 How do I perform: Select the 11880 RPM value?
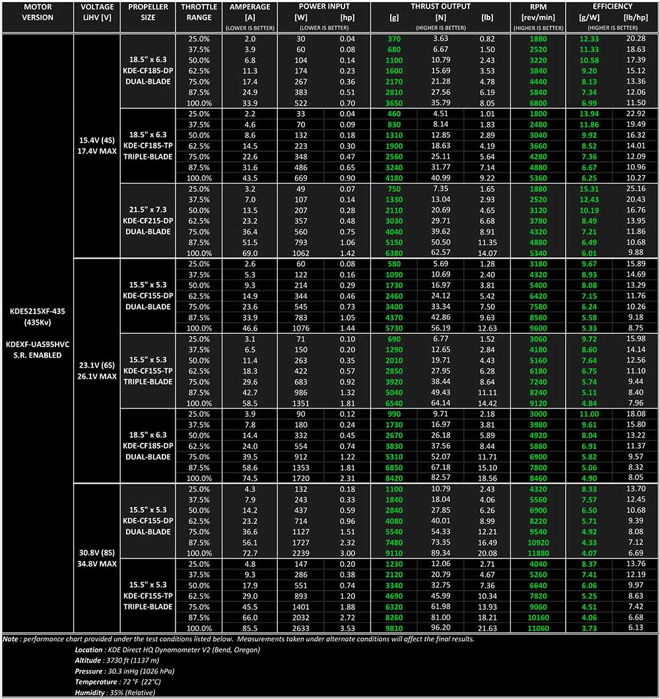[x=537, y=553]
